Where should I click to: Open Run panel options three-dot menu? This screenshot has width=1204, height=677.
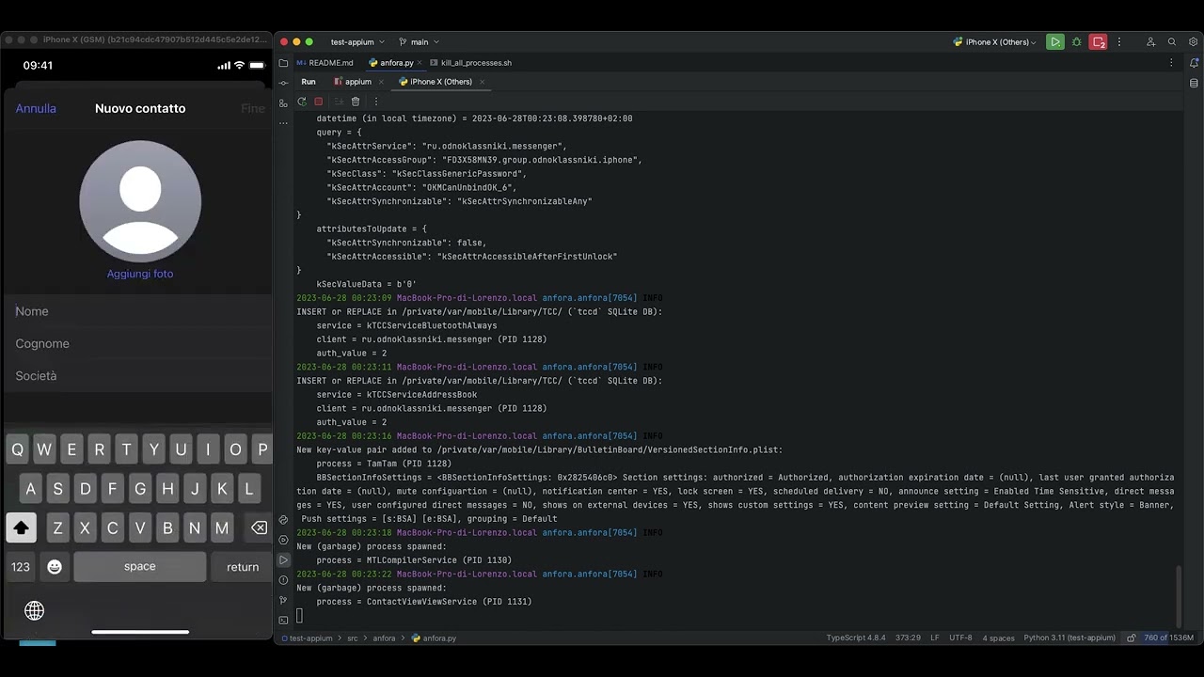(1171, 63)
